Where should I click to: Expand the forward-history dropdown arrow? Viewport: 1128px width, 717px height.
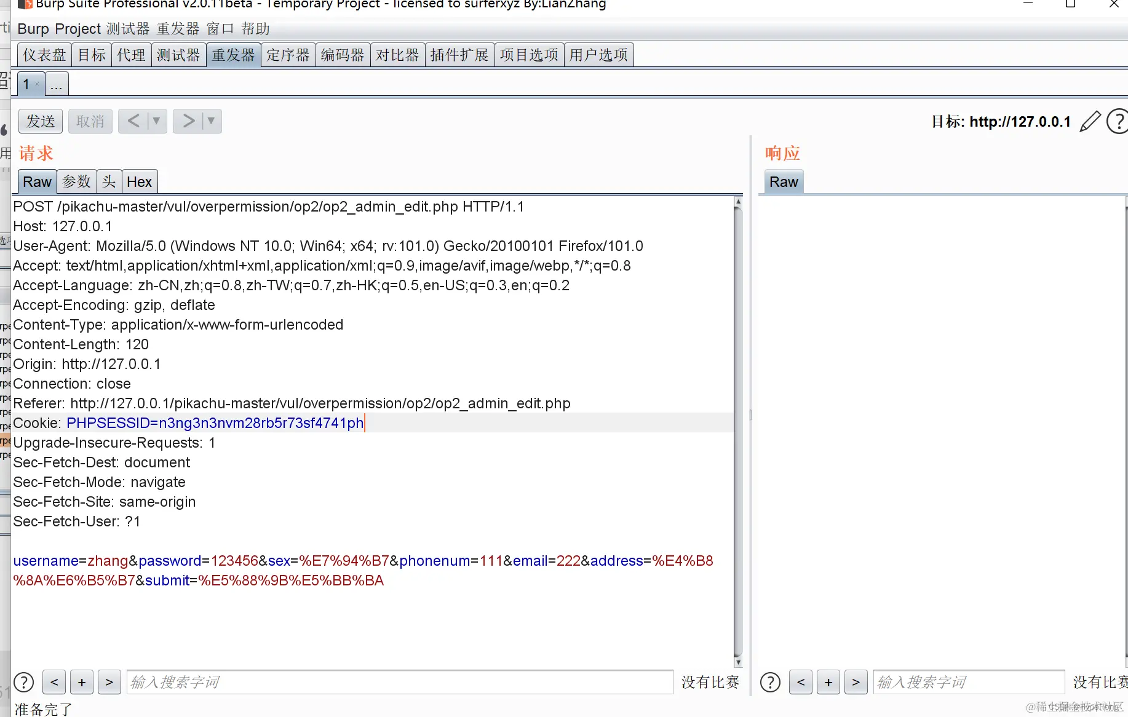(211, 121)
